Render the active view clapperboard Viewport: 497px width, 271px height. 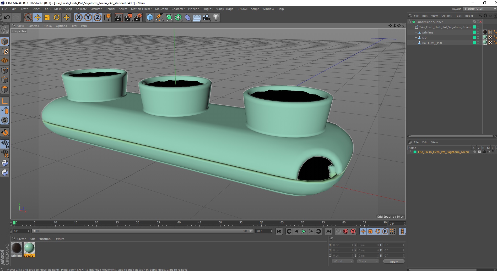[118, 18]
